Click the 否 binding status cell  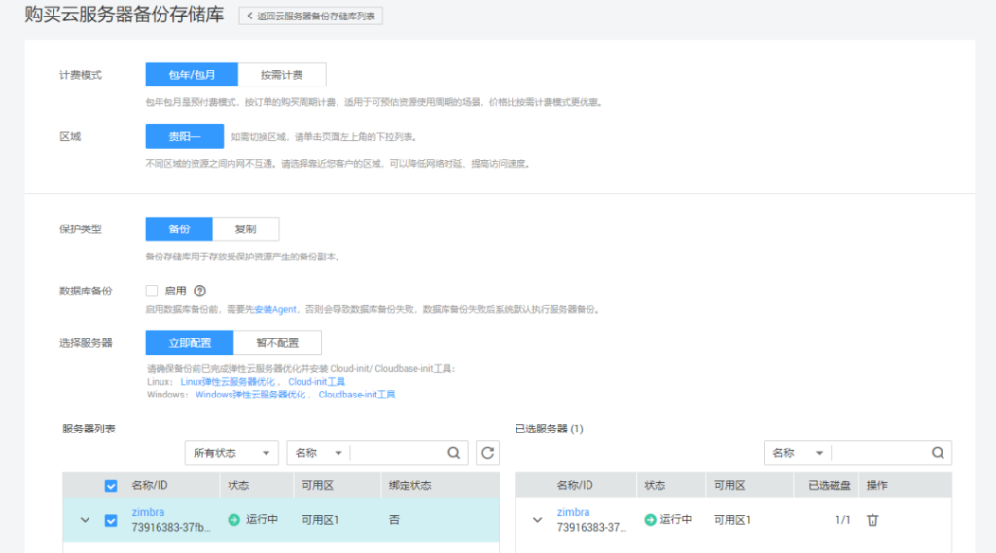tap(394, 520)
